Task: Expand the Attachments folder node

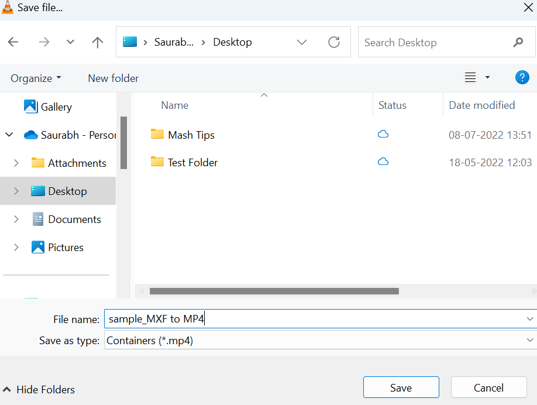Action: (16, 163)
